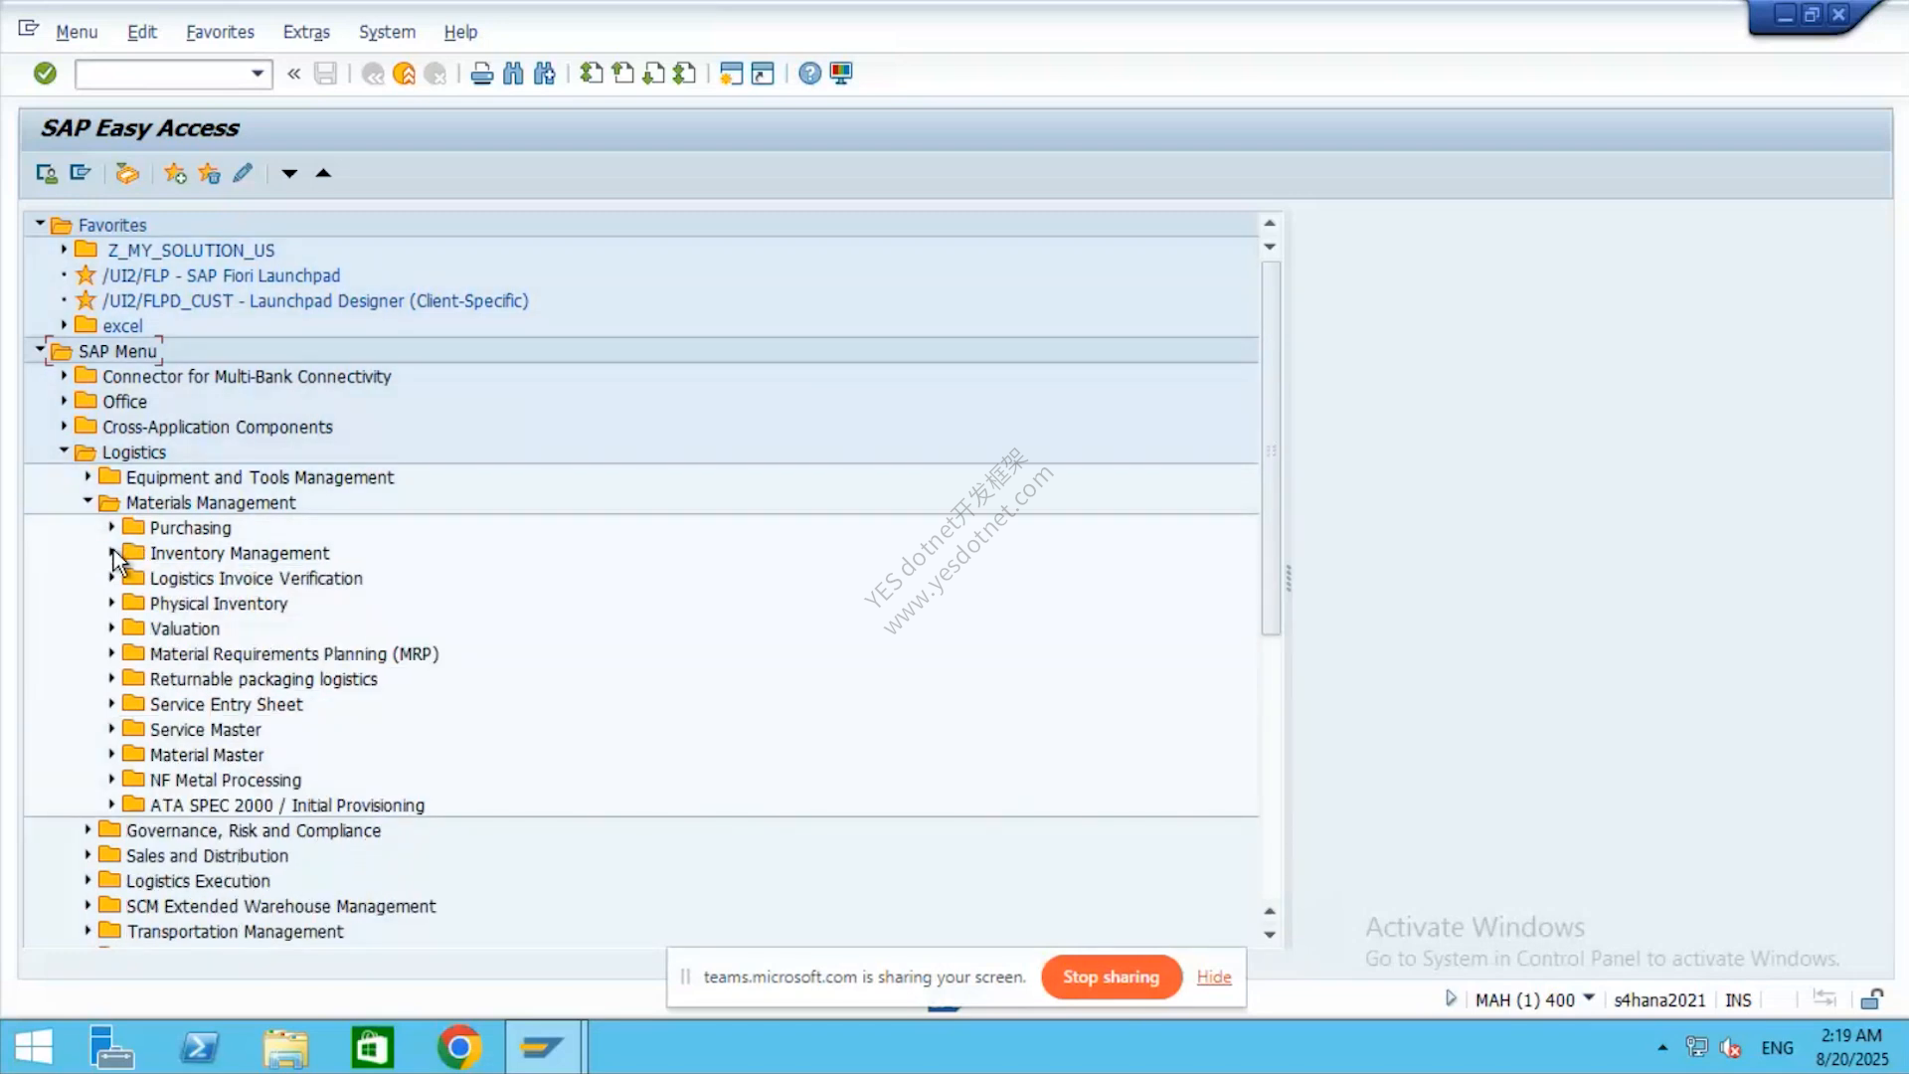
Task: Click the Create New Session icon
Action: pos(731,74)
